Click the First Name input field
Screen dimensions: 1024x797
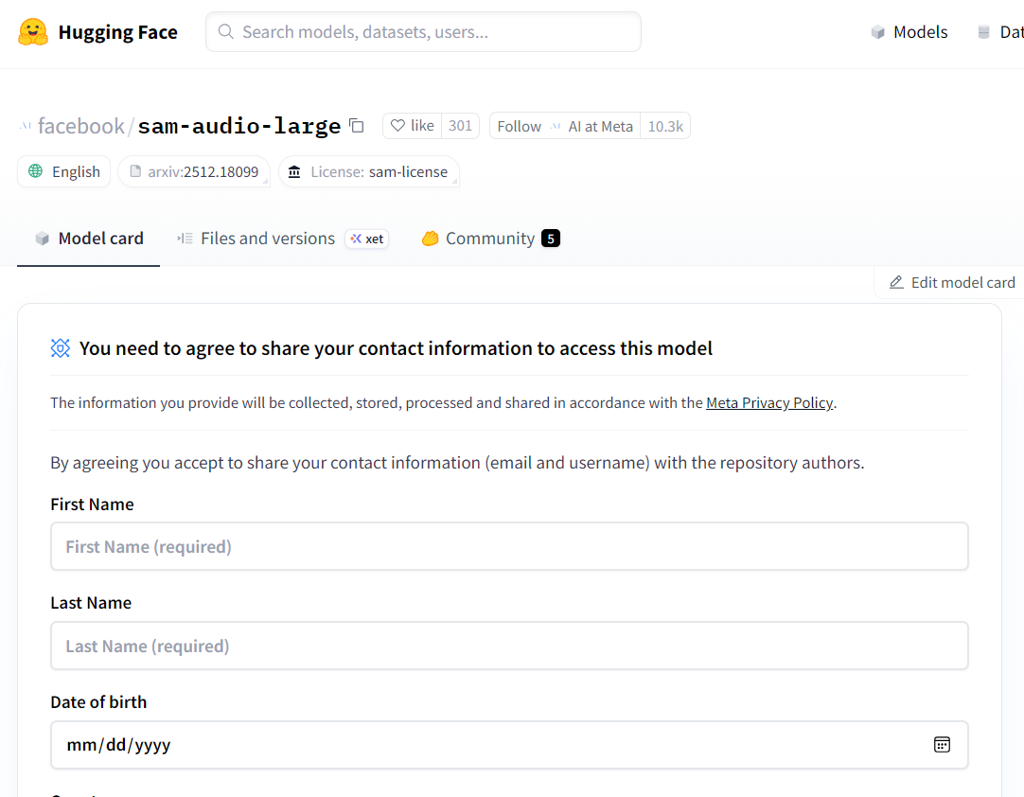tap(509, 546)
